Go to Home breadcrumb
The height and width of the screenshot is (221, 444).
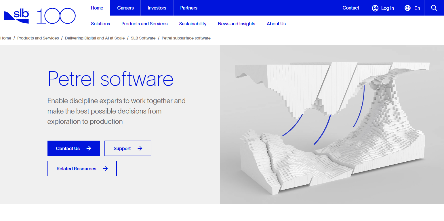pyautogui.click(x=6, y=38)
